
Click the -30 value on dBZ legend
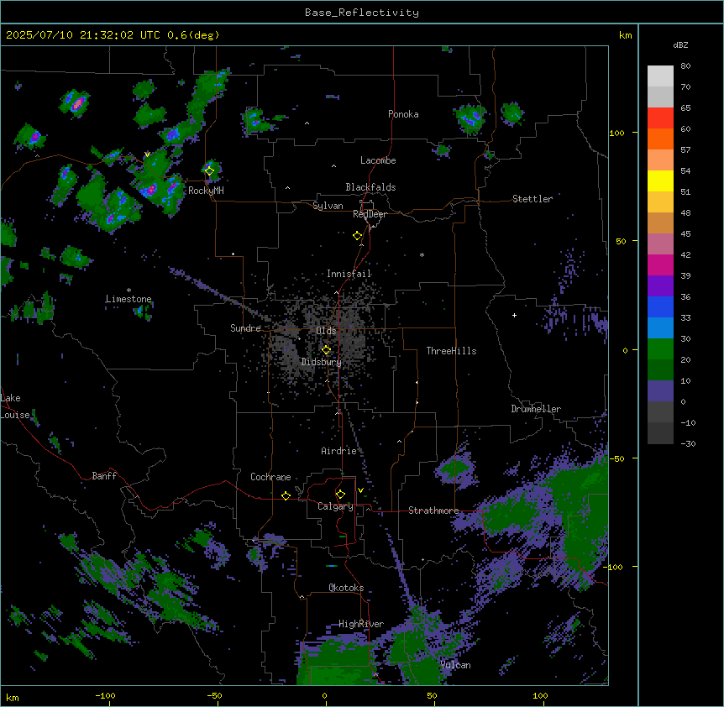[x=688, y=443]
